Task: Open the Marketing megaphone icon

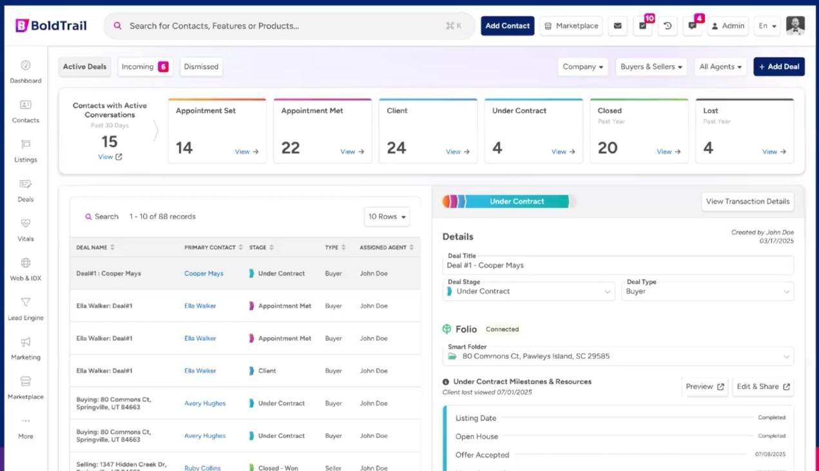Action: pyautogui.click(x=26, y=342)
